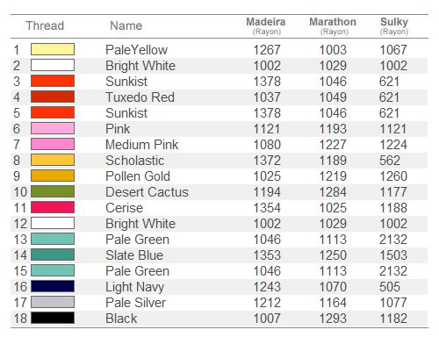Select the Light Navy color swatch
Screen dimensions: 439x337
point(53,286)
